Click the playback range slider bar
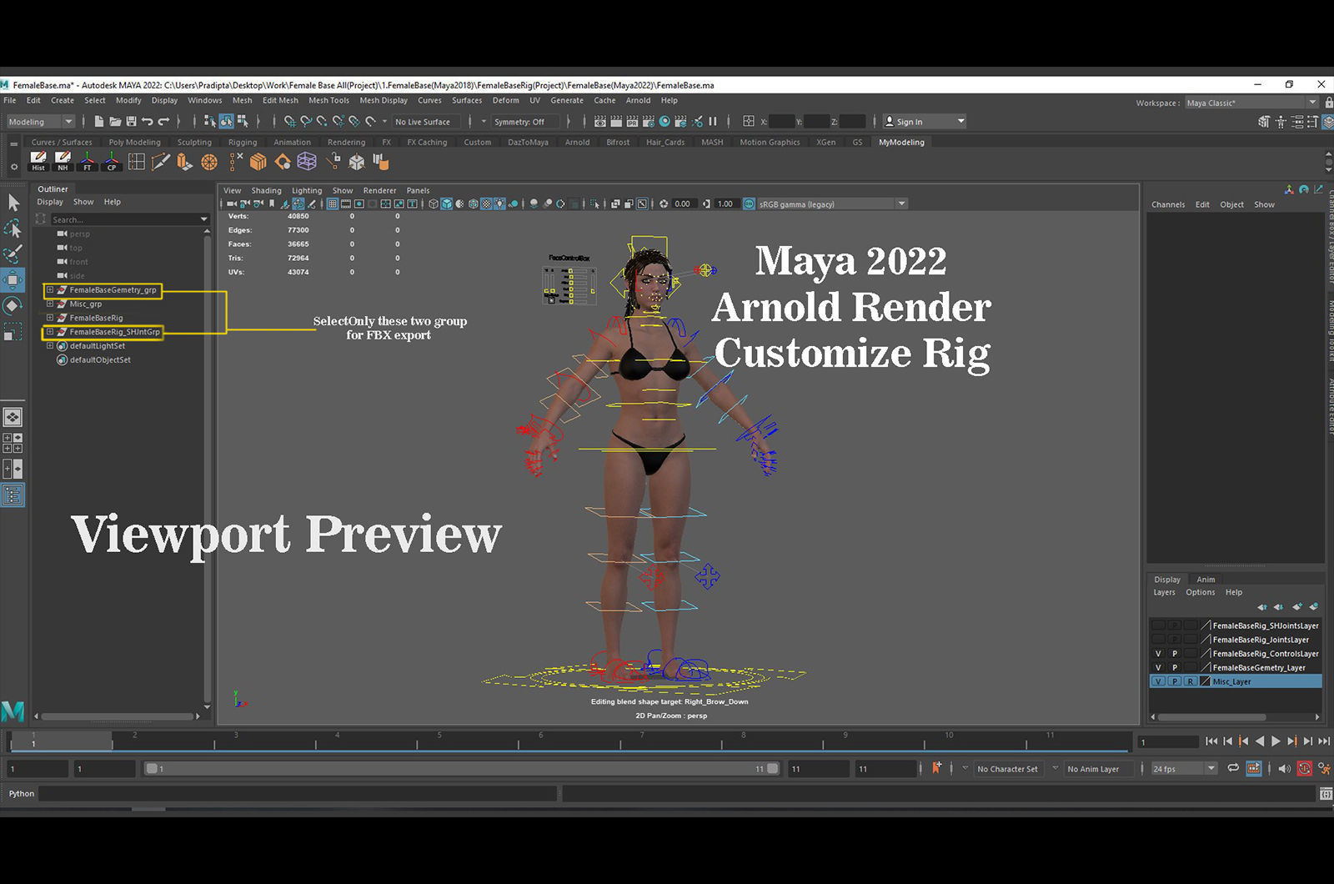The height and width of the screenshot is (884, 1334). coord(463,769)
